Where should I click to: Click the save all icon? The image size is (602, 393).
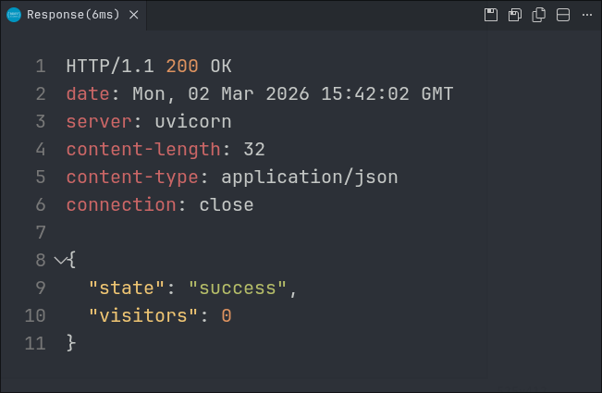[515, 15]
